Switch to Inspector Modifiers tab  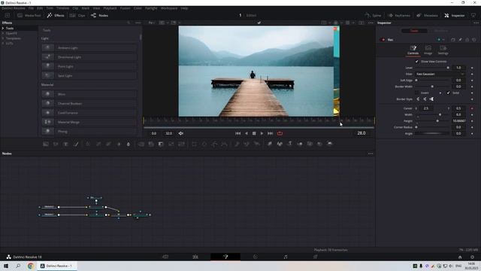click(x=441, y=31)
